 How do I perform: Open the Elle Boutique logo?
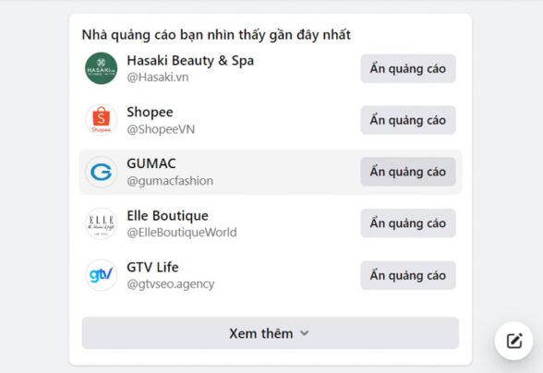(102, 223)
